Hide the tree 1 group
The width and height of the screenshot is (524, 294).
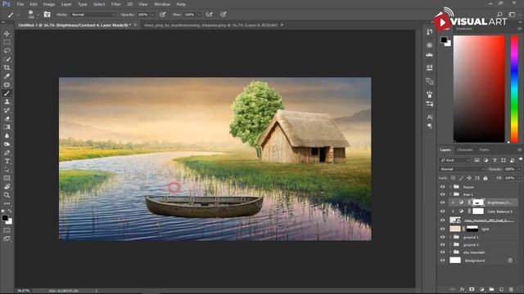click(443, 194)
